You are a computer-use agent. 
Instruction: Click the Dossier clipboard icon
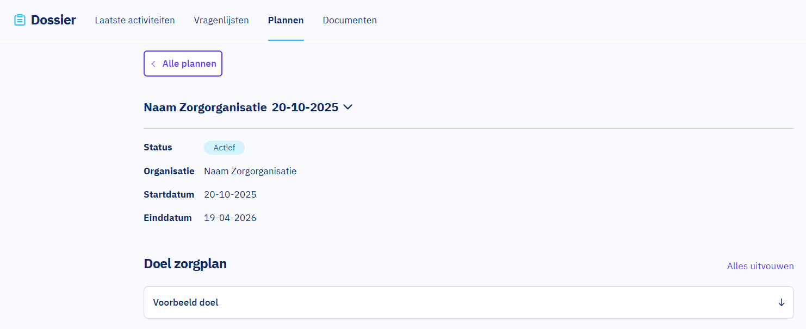tap(20, 20)
